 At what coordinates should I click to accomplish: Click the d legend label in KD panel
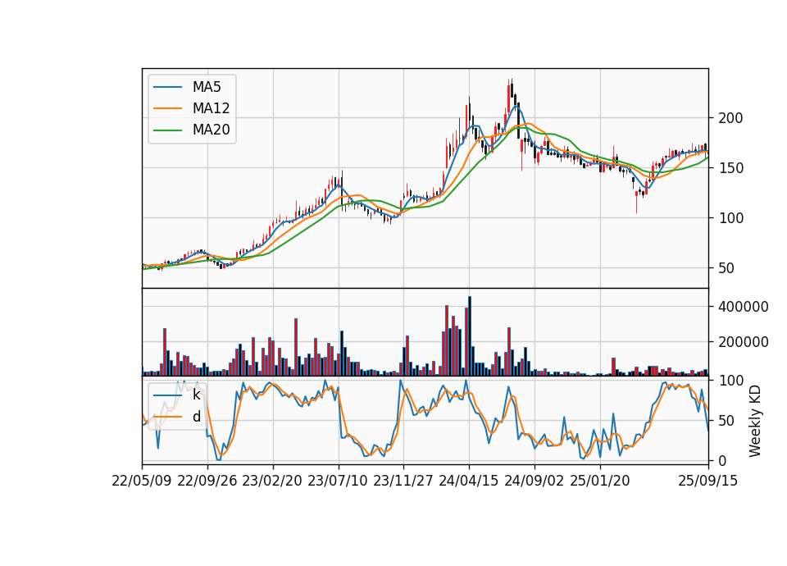(196, 417)
